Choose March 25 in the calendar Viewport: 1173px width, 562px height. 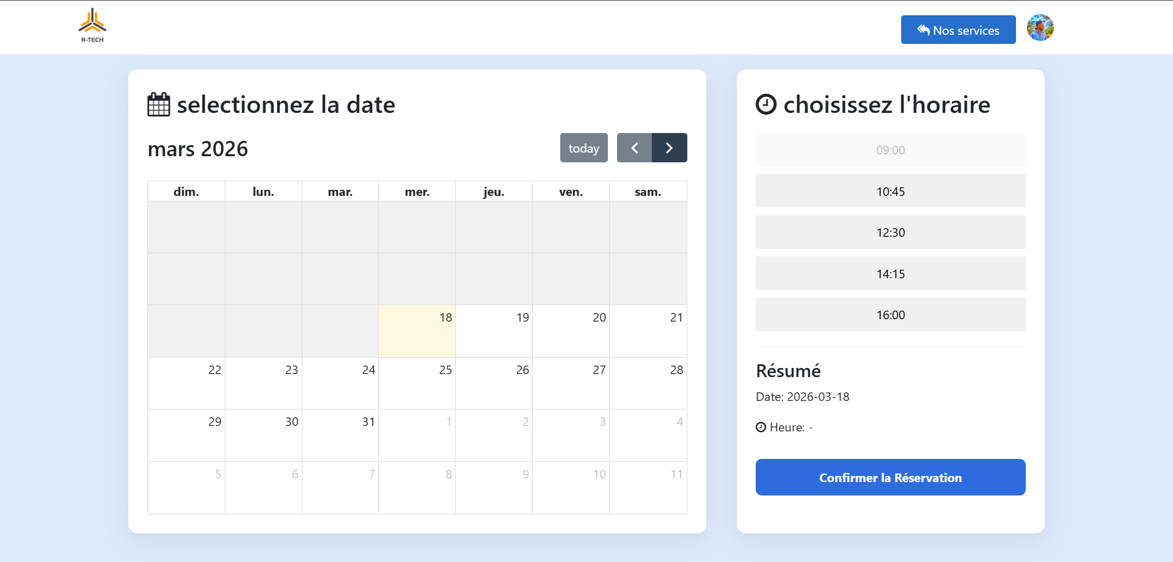(x=417, y=383)
